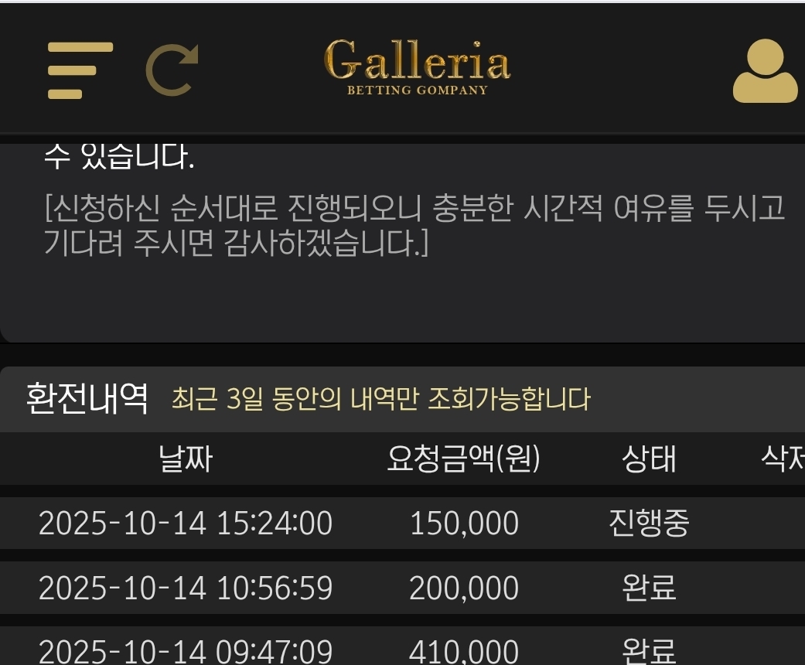Viewport: 805px width, 665px height.
Task: Open the user profile icon
Action: (765, 71)
